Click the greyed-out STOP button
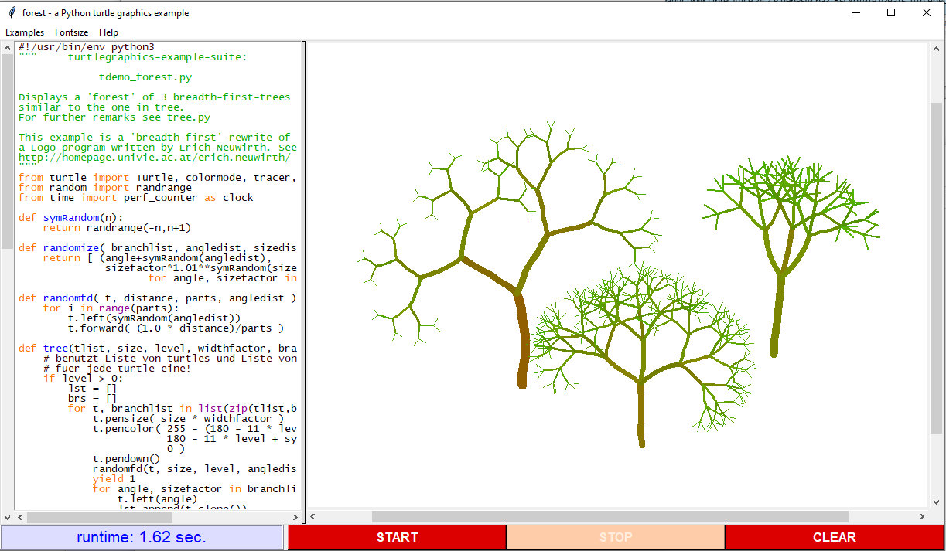Viewport: 946px width, 551px height. point(616,537)
